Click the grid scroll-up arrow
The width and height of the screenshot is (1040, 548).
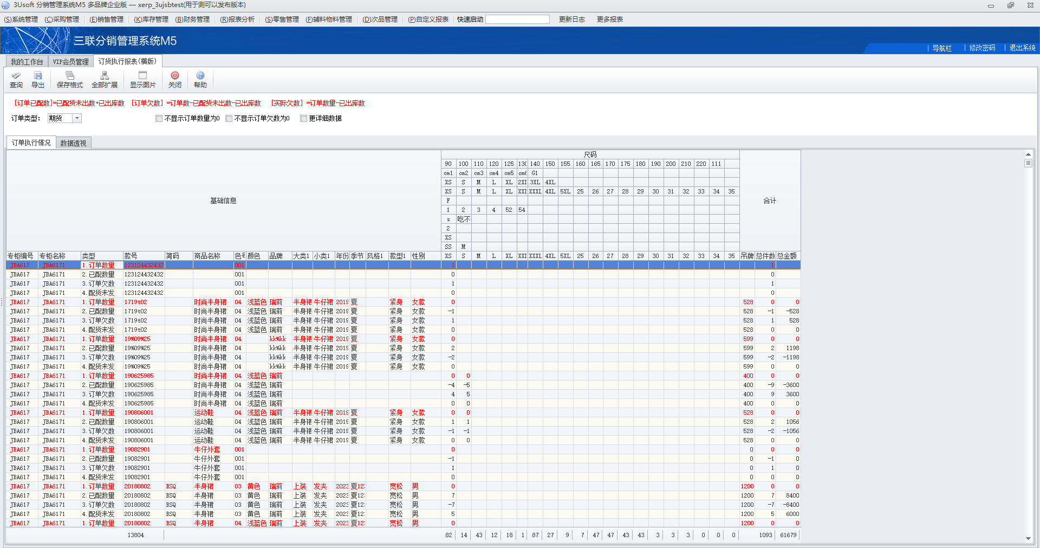[1028, 154]
